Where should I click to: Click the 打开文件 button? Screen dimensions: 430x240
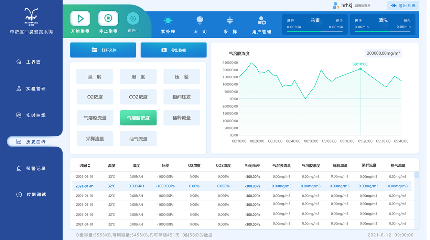[x=103, y=50]
